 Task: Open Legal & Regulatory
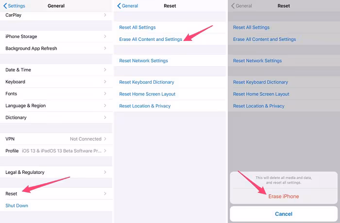(56, 172)
